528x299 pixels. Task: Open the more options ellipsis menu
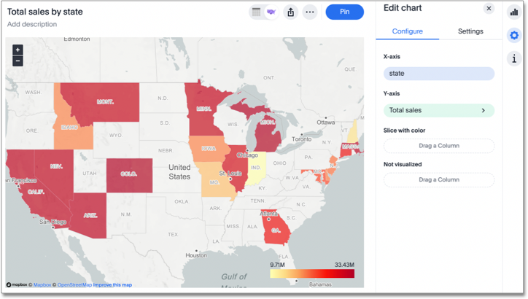310,12
